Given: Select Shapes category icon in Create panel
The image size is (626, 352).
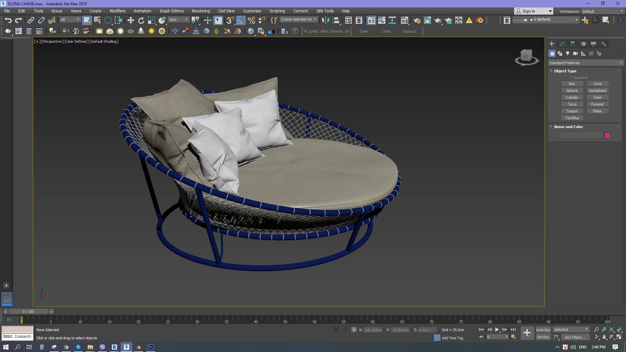Looking at the screenshot, I should [x=560, y=53].
